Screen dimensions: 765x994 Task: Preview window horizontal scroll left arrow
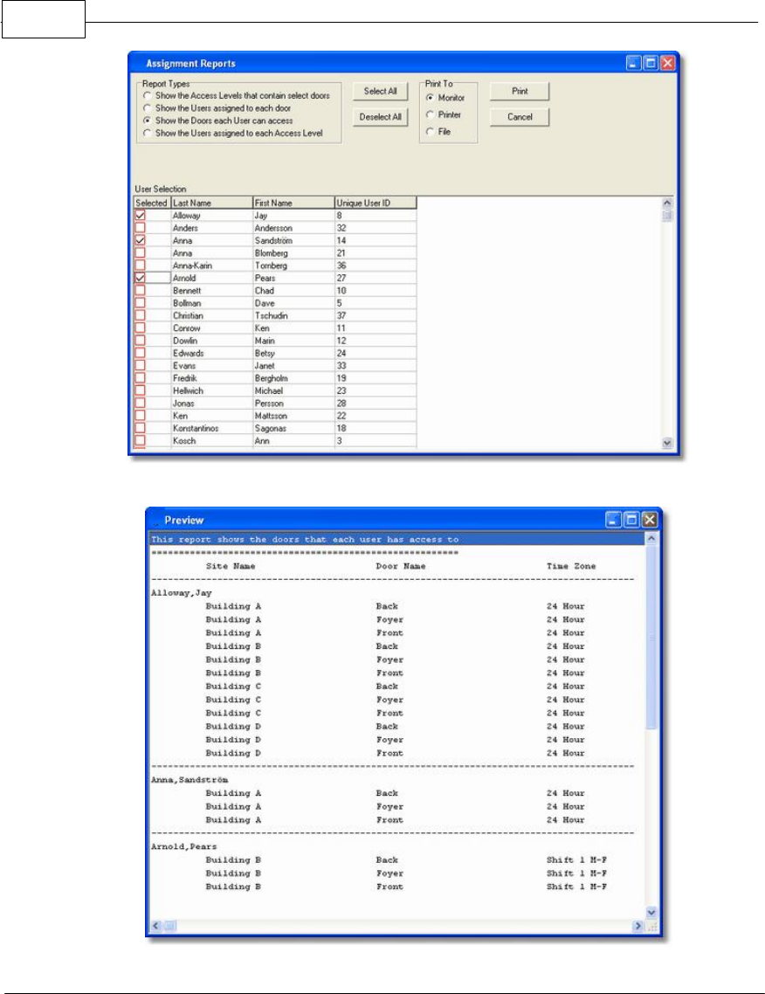(156, 926)
